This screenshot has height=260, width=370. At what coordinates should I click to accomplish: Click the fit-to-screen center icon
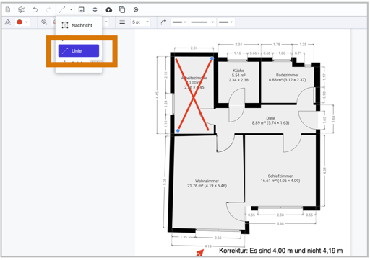tap(95, 9)
